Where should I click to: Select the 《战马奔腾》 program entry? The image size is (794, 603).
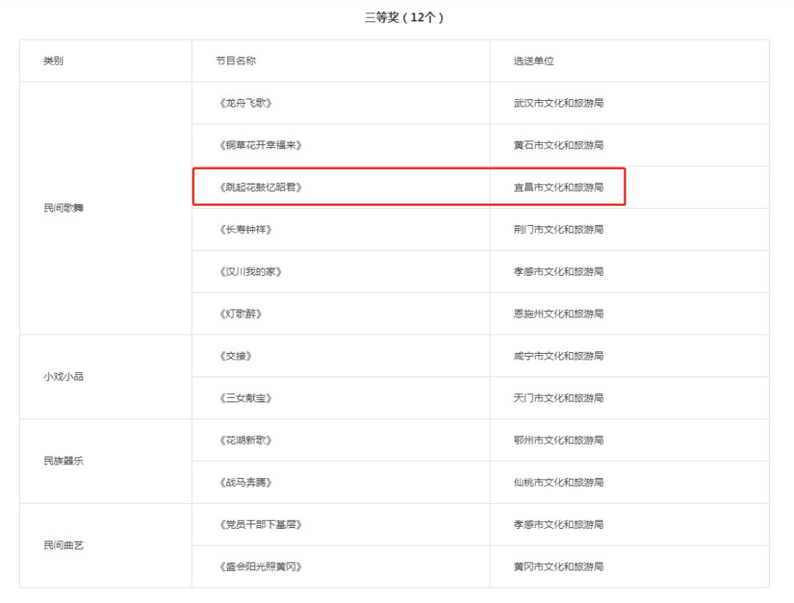tap(246, 482)
